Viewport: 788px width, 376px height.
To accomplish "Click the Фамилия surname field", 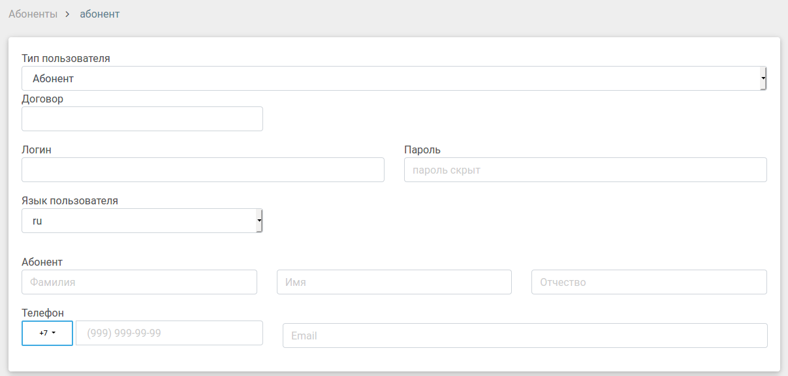I will tap(139, 282).
